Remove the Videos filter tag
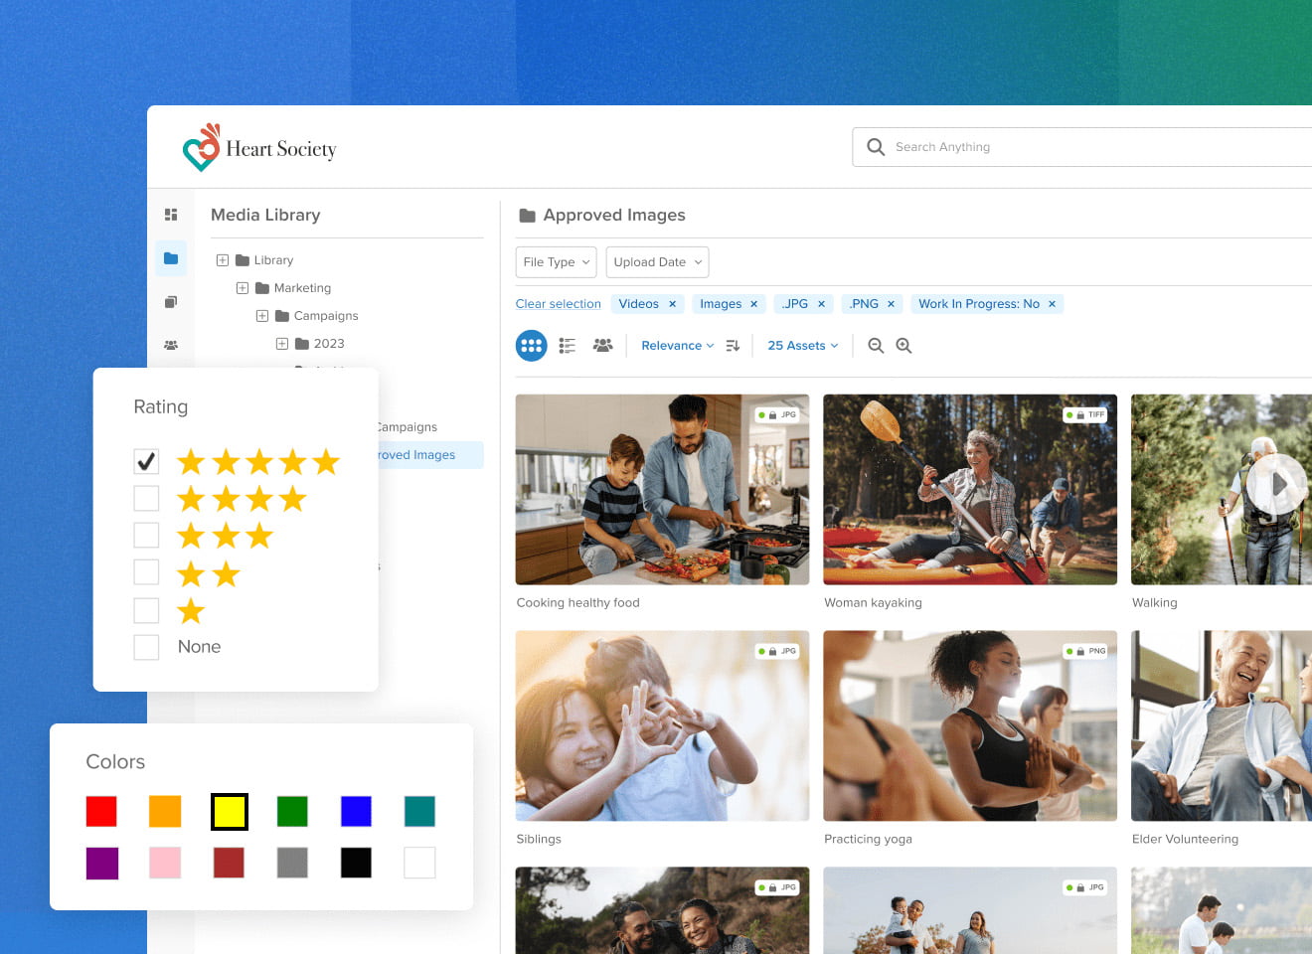The width and height of the screenshot is (1312, 954). (x=672, y=304)
